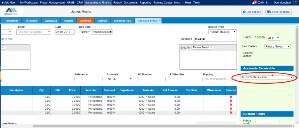This screenshot has width=299, height=128.
Task: Remove the third invoice line item
Action: [231, 105]
